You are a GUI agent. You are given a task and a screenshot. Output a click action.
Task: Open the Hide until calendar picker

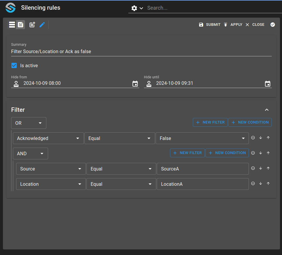click(268, 84)
